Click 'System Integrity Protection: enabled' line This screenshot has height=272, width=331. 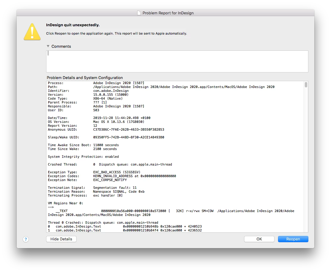(x=83, y=157)
